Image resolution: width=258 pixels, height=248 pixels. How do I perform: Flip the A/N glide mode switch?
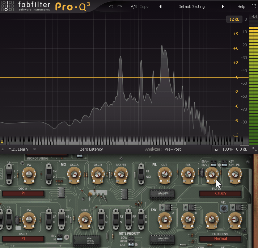tap(101, 219)
